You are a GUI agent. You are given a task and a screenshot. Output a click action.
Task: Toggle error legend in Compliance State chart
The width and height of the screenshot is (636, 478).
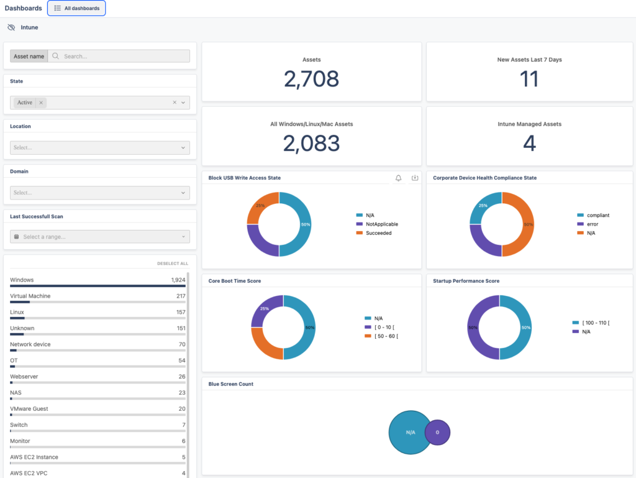click(x=588, y=224)
